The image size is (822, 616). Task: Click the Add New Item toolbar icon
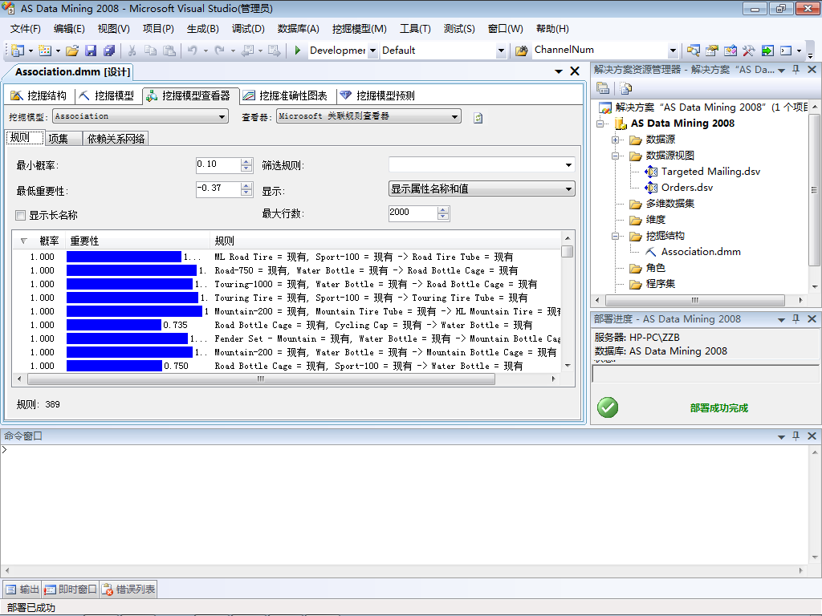coord(45,51)
